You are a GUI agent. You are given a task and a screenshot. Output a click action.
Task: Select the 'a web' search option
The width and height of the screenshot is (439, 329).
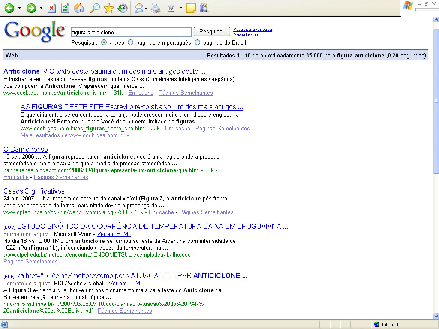click(104, 42)
